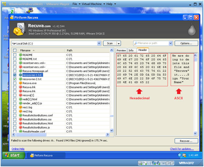Click file list scroll down arrow
Screen dimensions: 204x167
[x=111, y=130]
